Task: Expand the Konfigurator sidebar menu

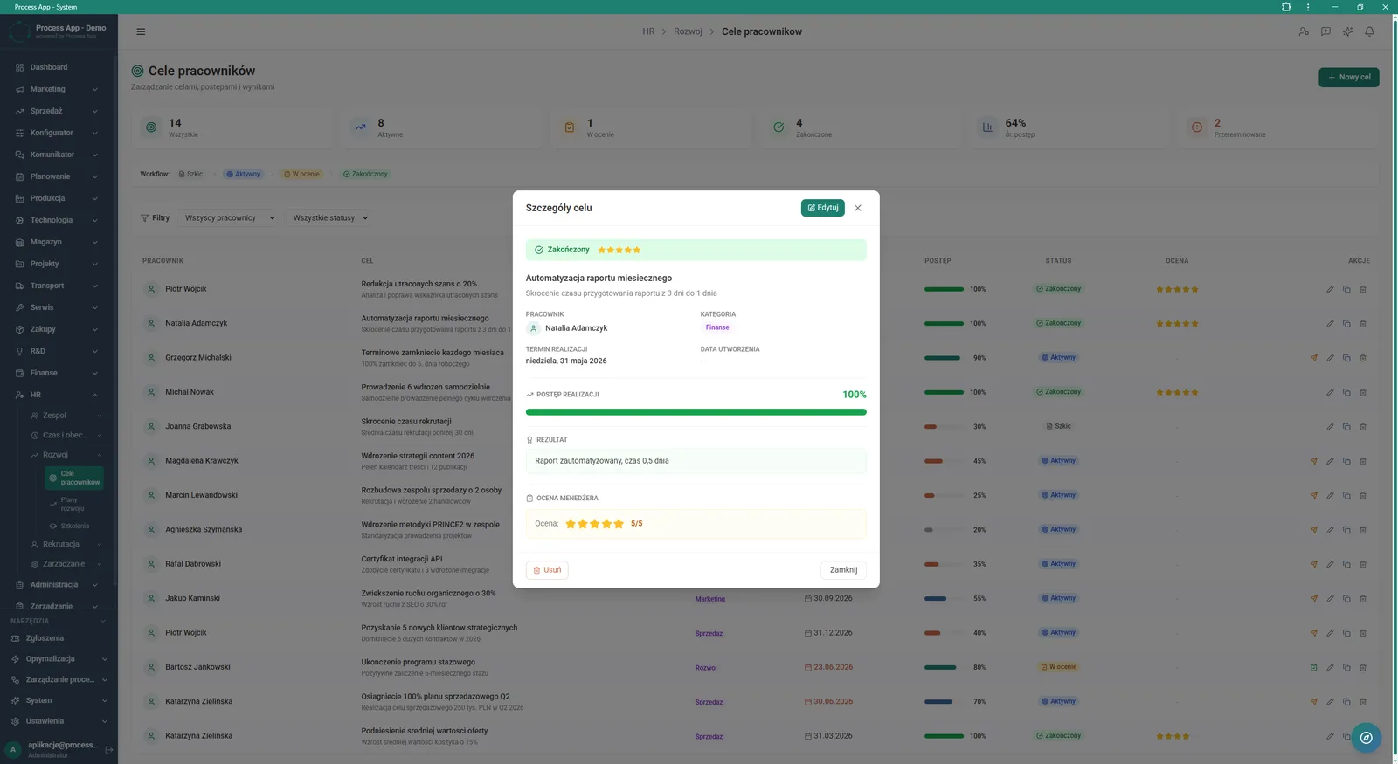Action: (x=59, y=133)
